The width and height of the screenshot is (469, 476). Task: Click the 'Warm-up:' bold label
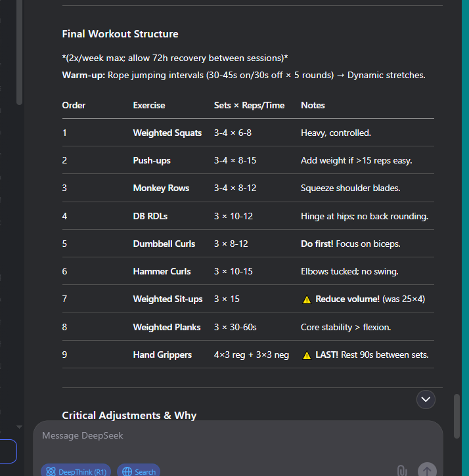click(83, 75)
